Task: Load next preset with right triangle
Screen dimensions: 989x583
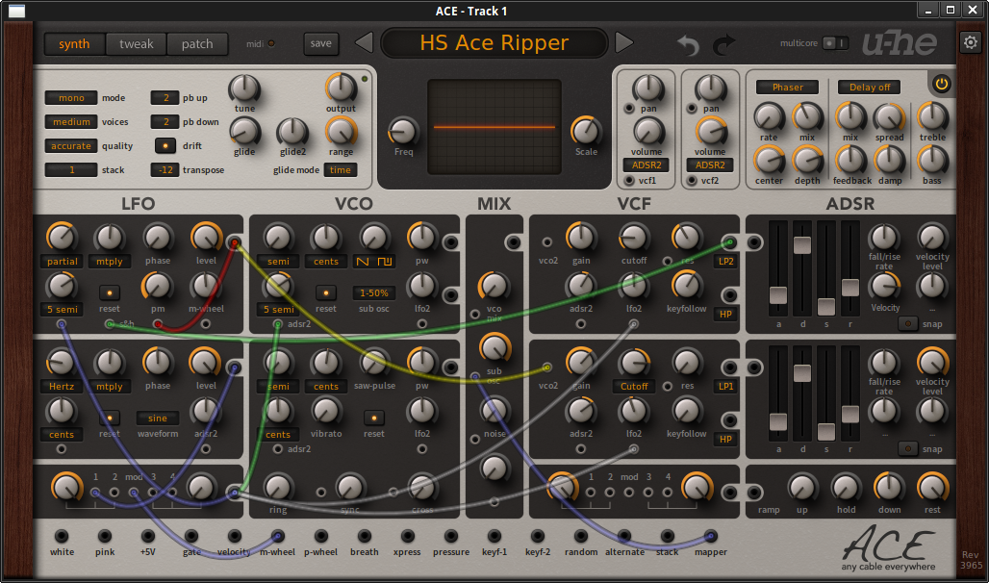Action: [x=623, y=43]
